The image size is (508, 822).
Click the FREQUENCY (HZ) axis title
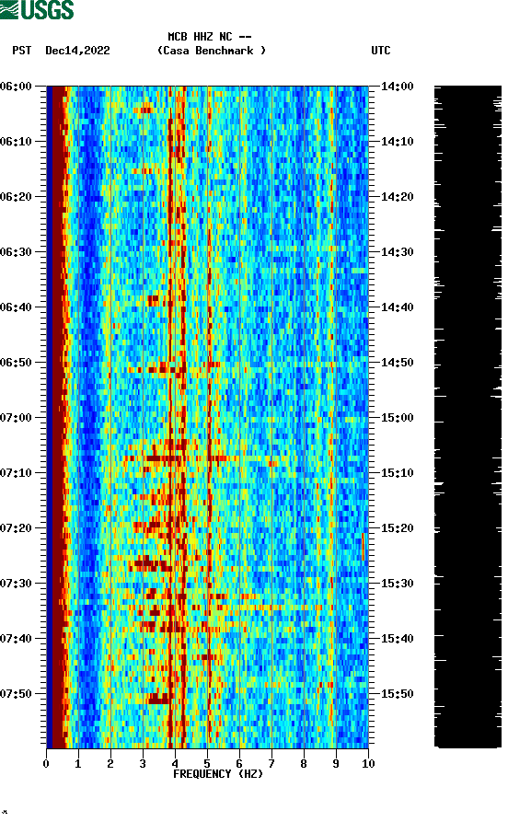[x=218, y=774]
